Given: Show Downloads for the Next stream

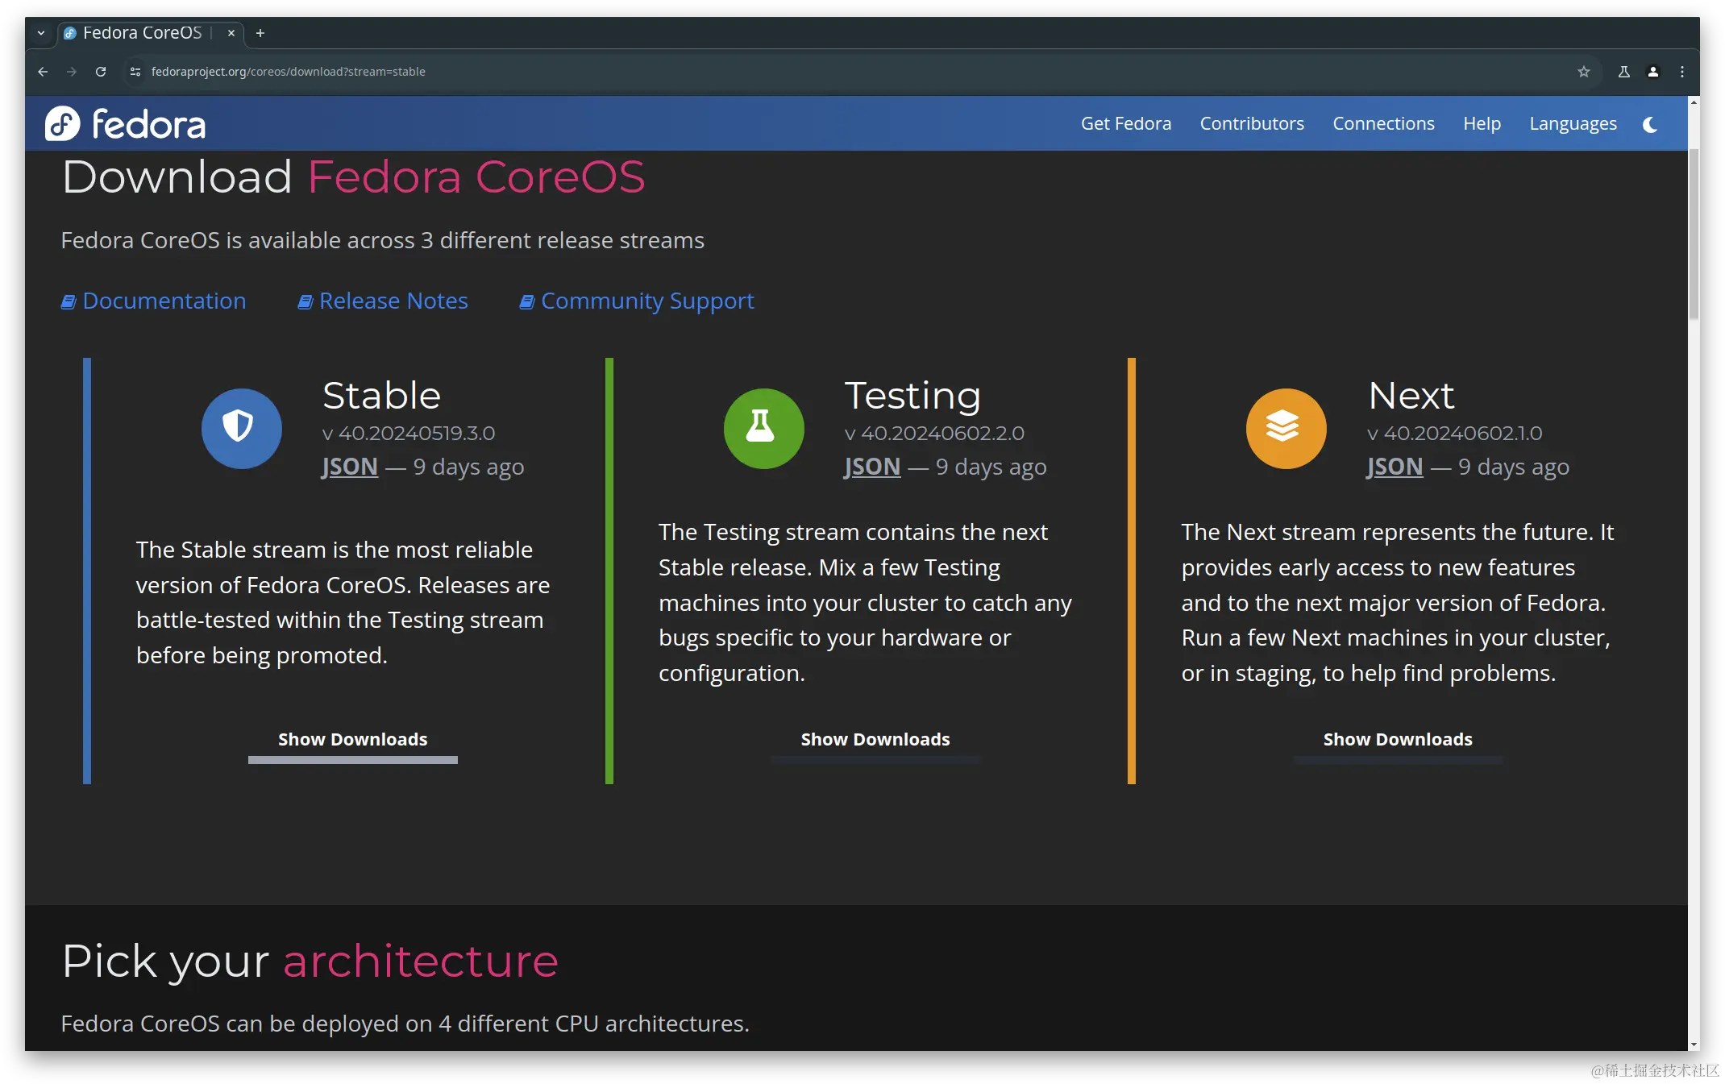Looking at the screenshot, I should (1398, 740).
